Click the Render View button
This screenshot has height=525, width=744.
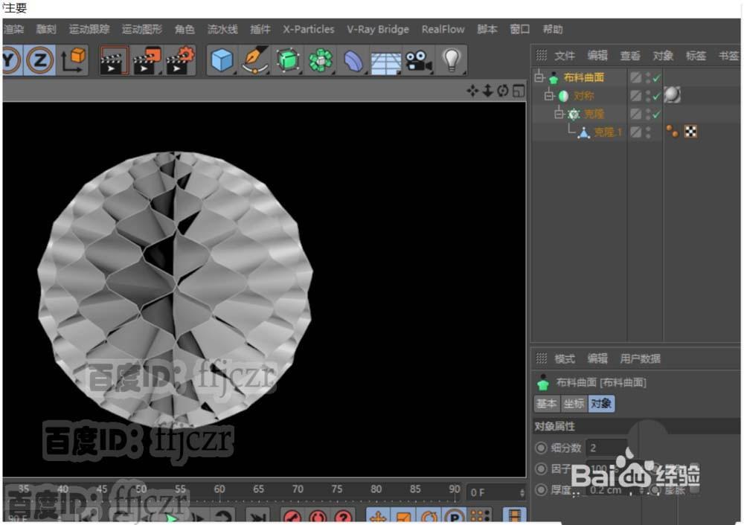coord(115,60)
